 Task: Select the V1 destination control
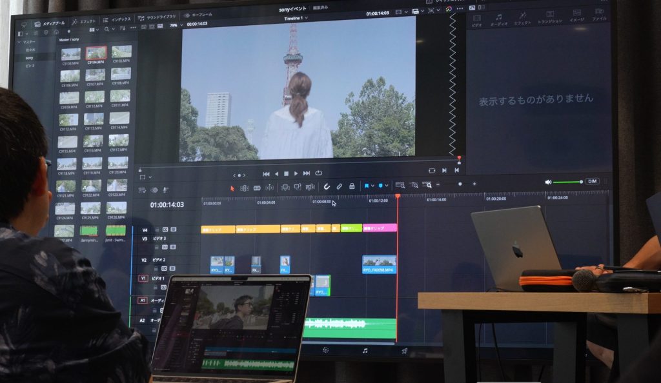[x=143, y=278]
